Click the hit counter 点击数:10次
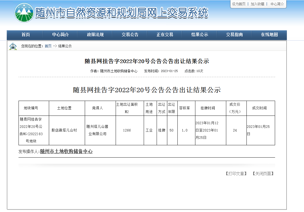Viewport: 304px width, 212px height. 194,71
